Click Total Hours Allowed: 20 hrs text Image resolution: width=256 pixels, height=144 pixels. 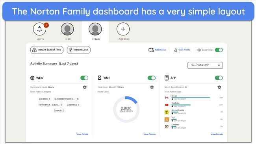(111, 87)
